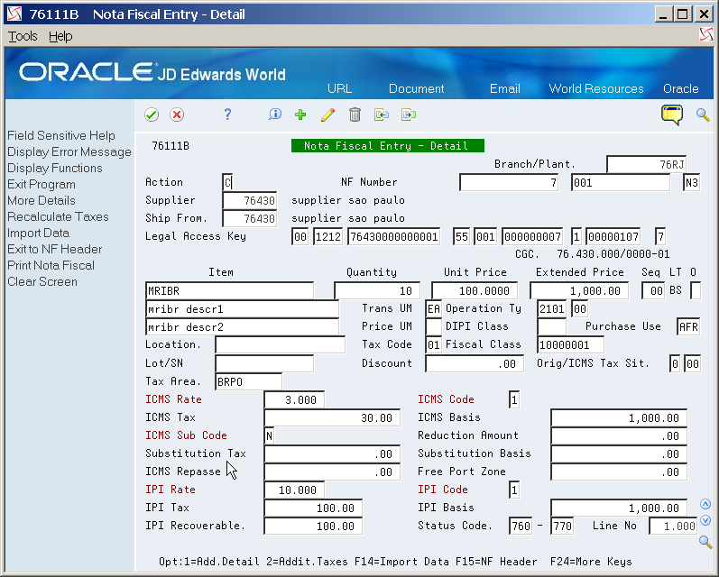
Task: Click the NF Number field showing 7
Action: tap(509, 183)
